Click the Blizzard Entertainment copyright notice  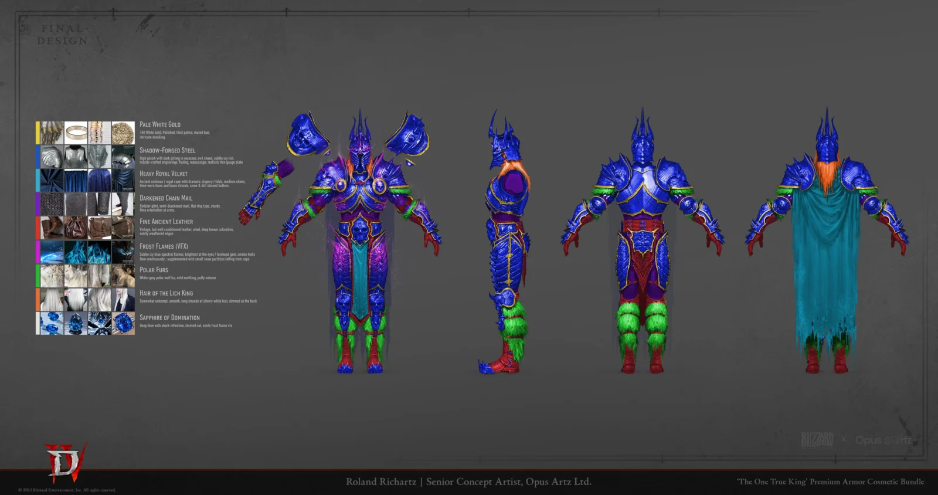coord(67,490)
